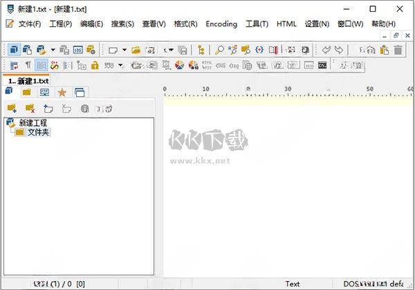Open the dropdown arrow beside the spell-check icon
Viewport: 415px width, 290px height.
120,66
